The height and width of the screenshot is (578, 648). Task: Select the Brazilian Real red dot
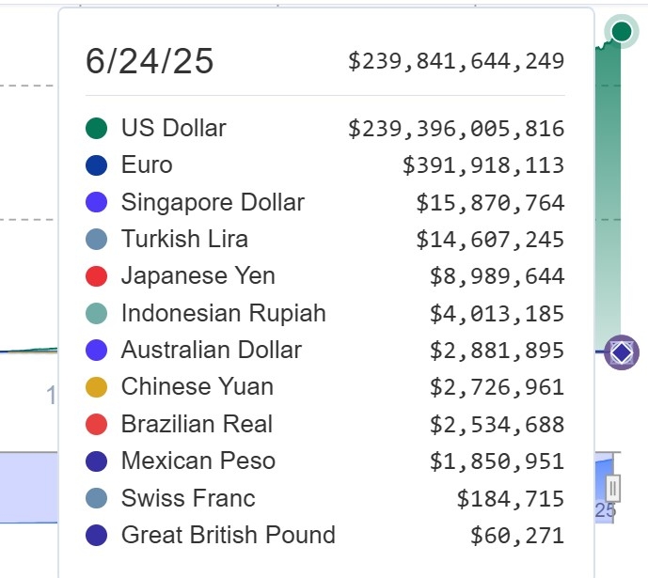click(x=96, y=424)
